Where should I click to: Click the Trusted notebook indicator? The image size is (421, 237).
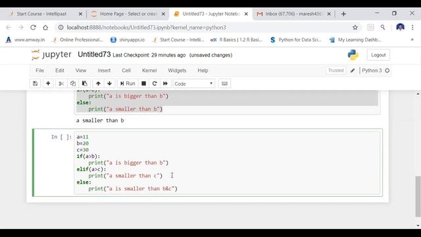[335, 70]
